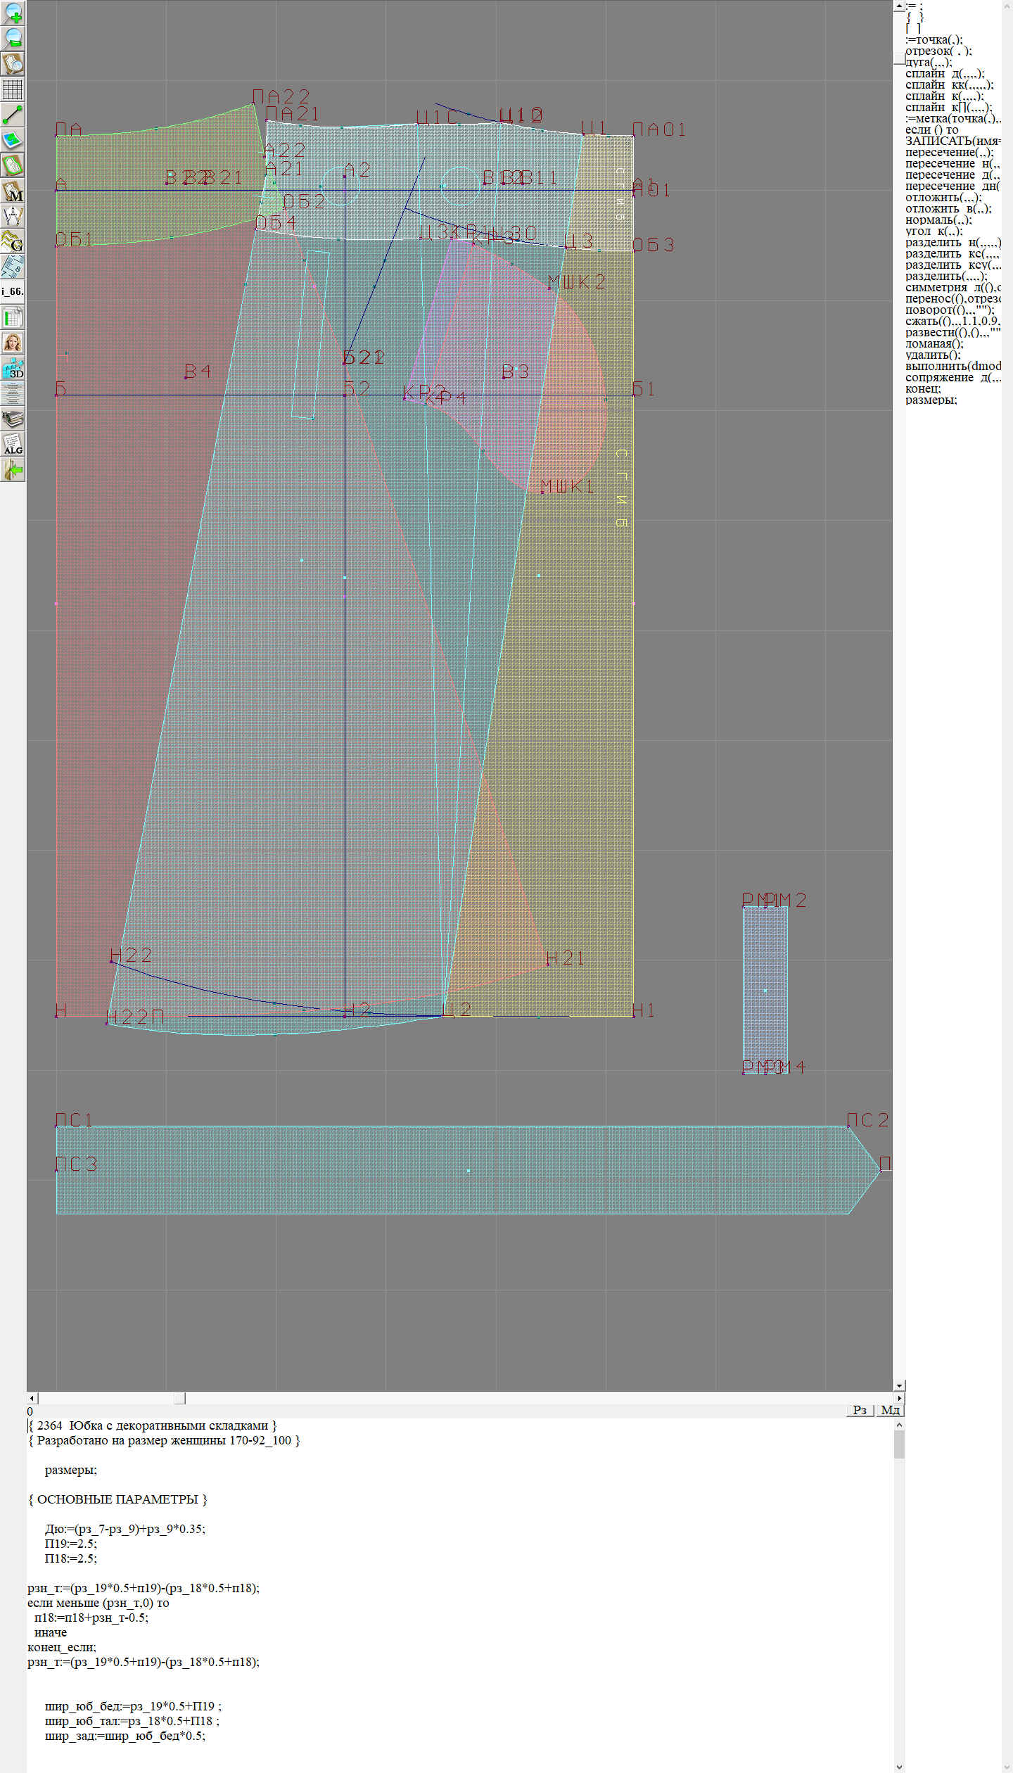
Task: Click the zoom in magnifier icon
Action: [13, 13]
